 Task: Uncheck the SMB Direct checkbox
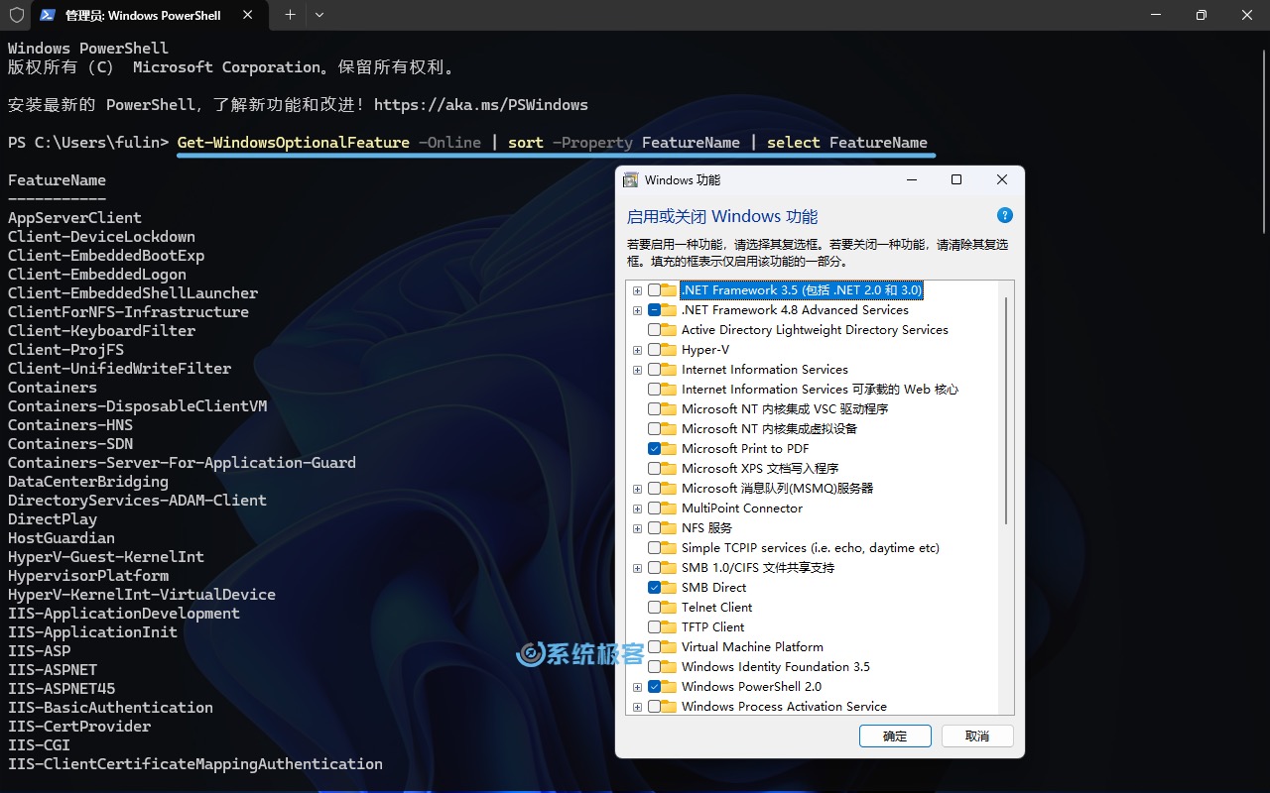[654, 588]
